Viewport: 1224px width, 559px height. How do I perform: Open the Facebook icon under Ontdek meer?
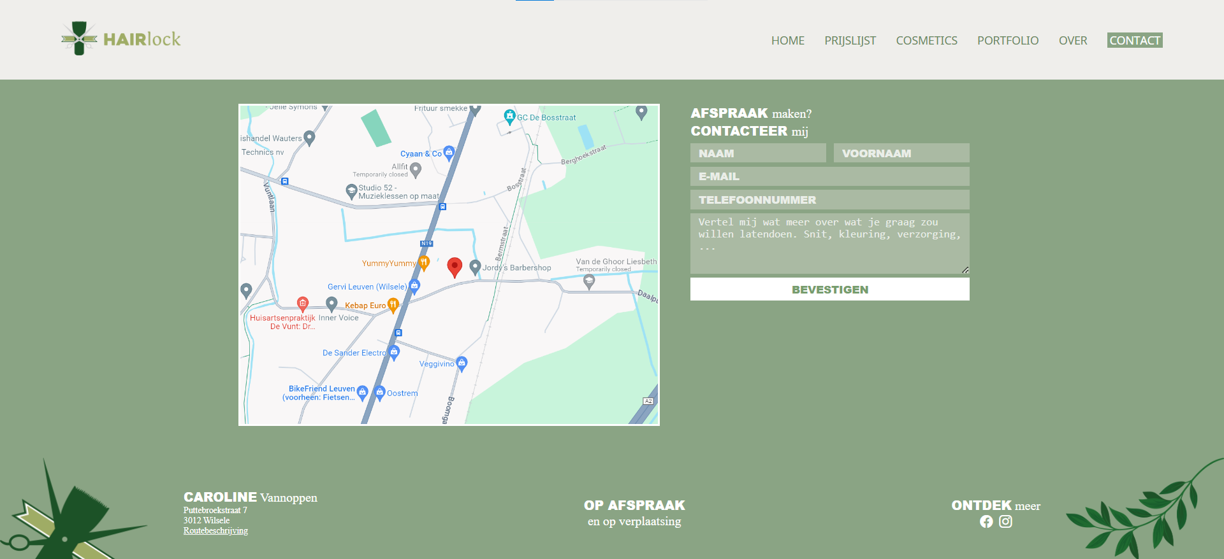coord(986,521)
